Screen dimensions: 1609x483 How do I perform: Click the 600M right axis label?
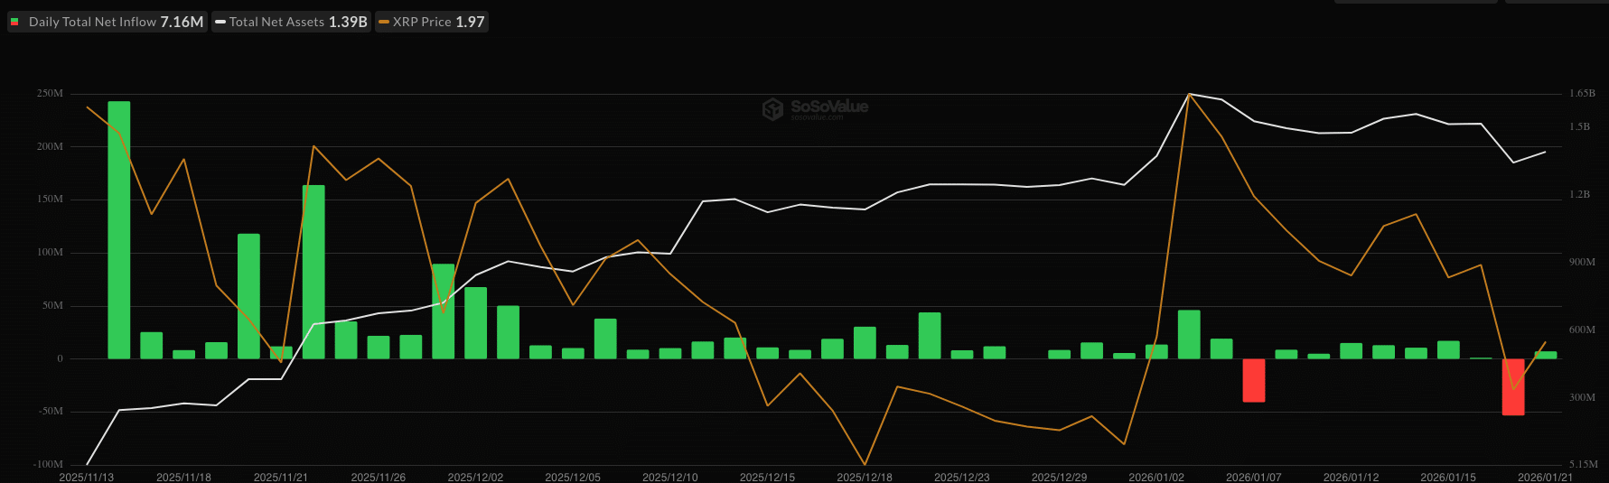point(1582,330)
